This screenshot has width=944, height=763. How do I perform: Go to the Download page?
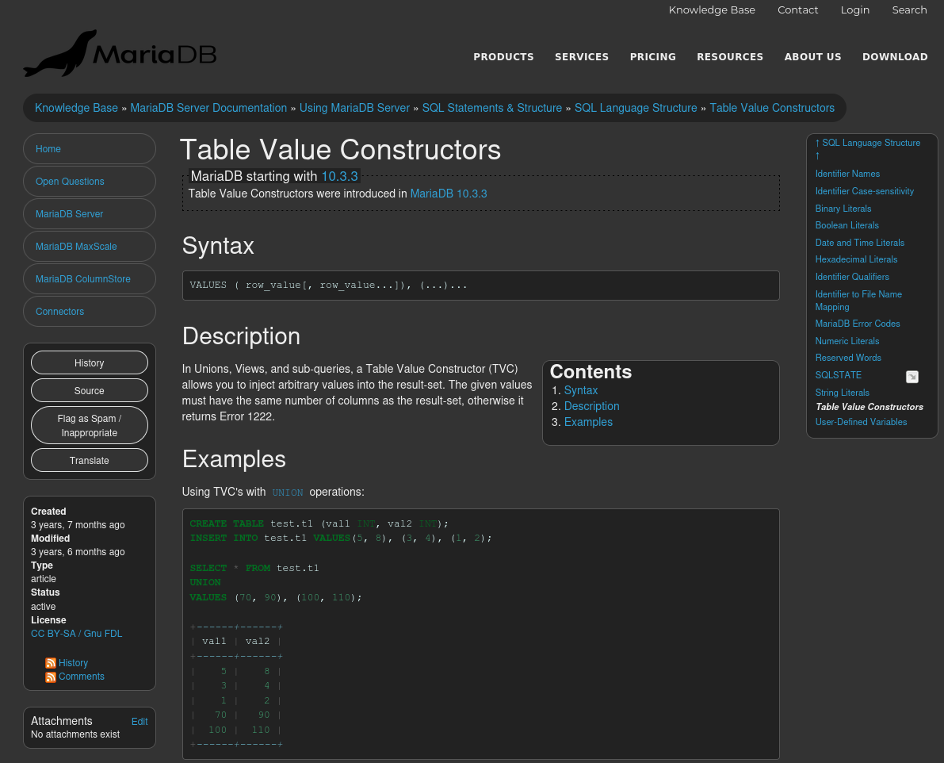895,57
